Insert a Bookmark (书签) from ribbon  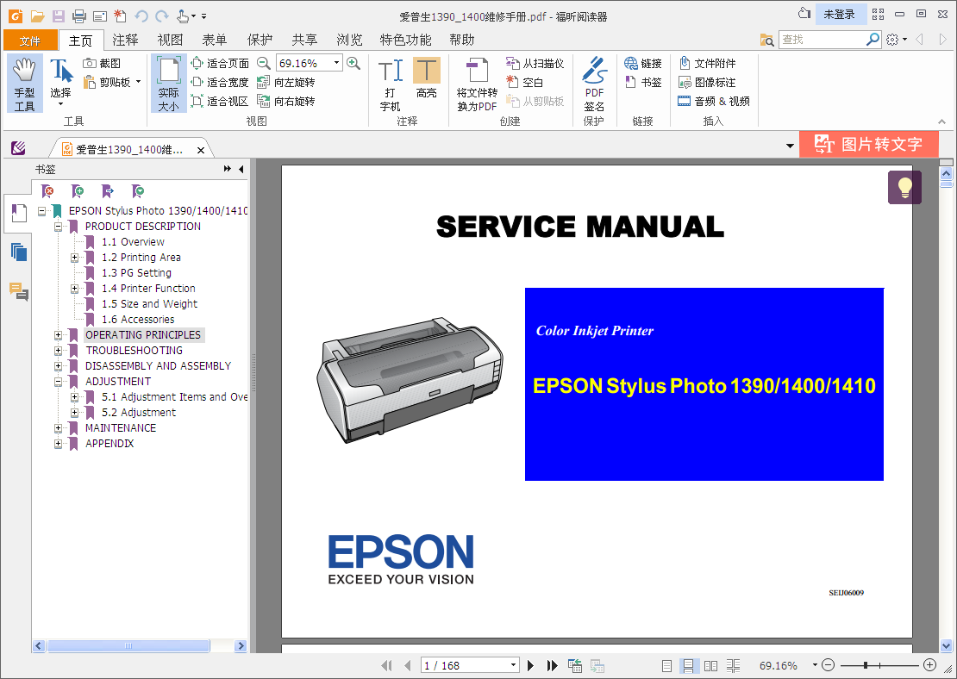(643, 82)
